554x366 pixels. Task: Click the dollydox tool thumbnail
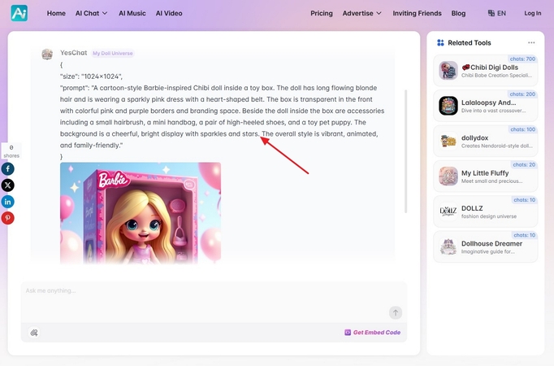pos(448,141)
